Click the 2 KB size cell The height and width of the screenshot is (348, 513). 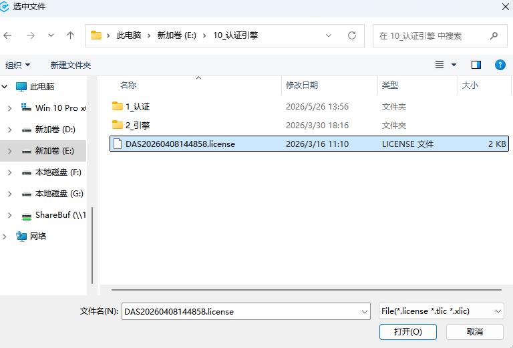coord(497,144)
